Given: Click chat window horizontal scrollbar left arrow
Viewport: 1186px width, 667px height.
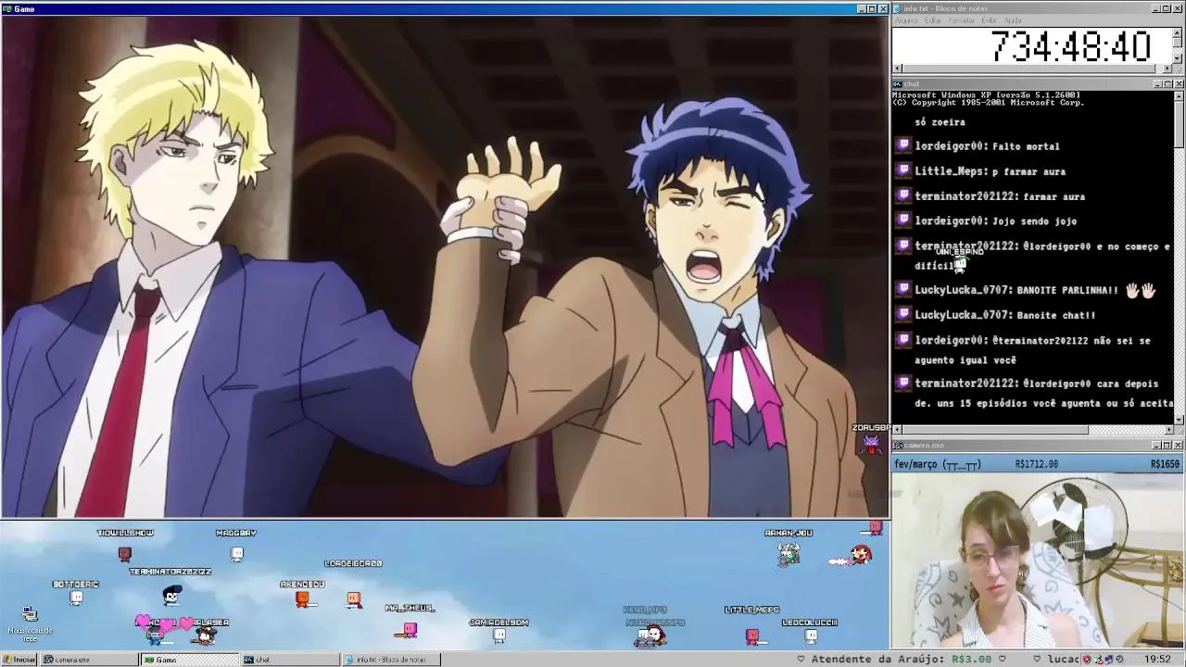Looking at the screenshot, I should 897,430.
